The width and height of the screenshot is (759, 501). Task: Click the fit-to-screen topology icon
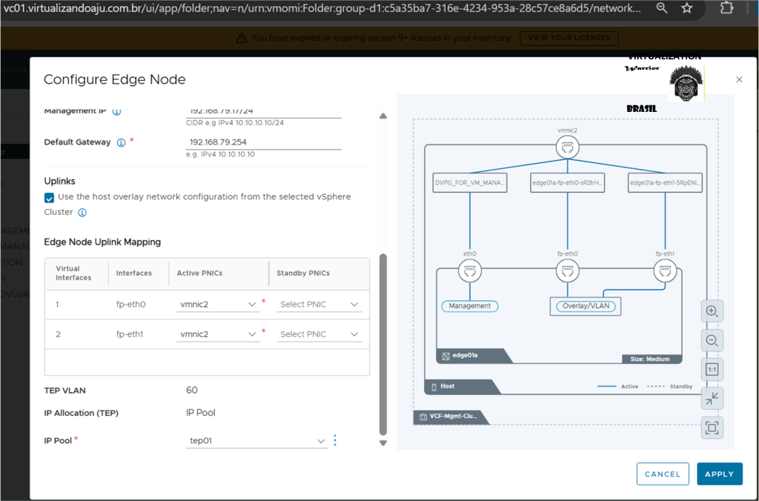coord(712,428)
